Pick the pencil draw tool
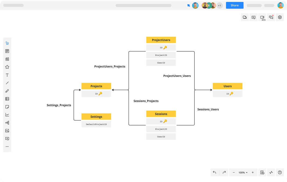Image resolution: width=287 pixels, height=182 pixels. tap(7, 91)
